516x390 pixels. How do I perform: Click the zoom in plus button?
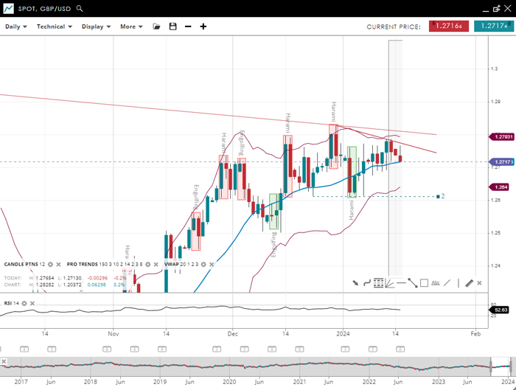203,27
